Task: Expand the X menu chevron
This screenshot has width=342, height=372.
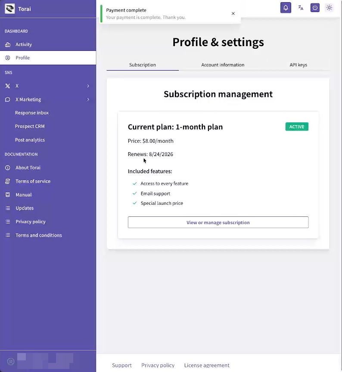Action: point(88,86)
